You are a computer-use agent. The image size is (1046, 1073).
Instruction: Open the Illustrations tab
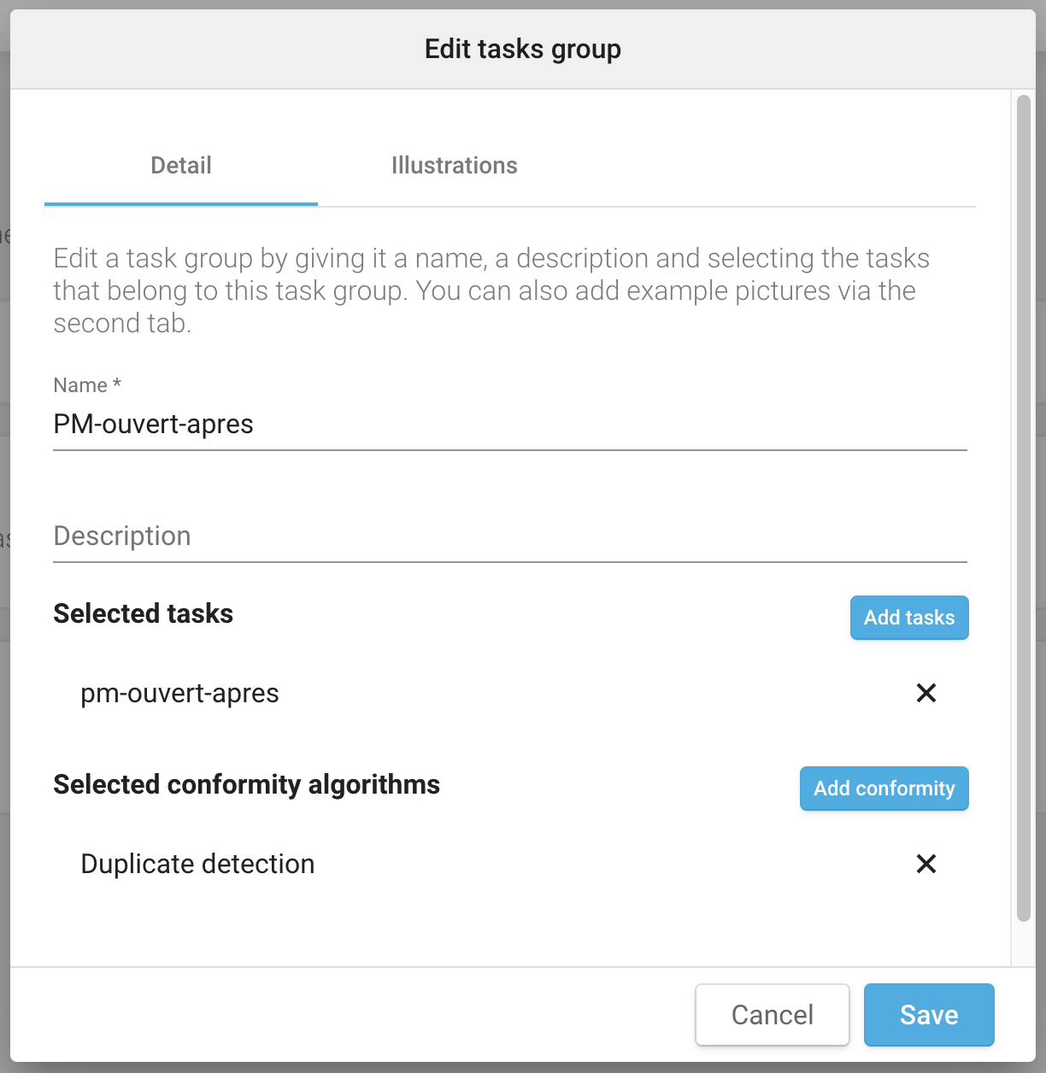(455, 166)
